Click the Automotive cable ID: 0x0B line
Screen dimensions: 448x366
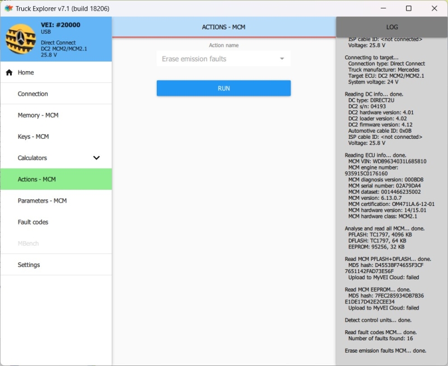[x=380, y=131]
